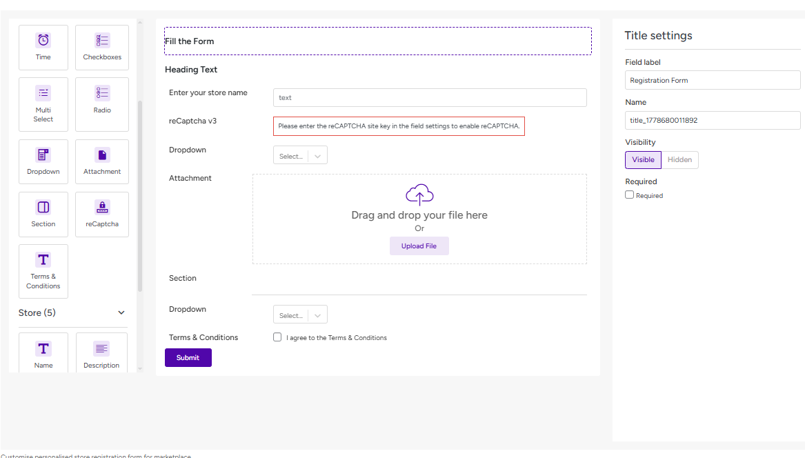Screen dimensions: 805x458
Task: Pick the Radio field icon
Action: click(x=102, y=93)
